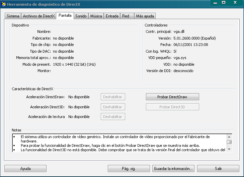
Task: Go to the Sonido tab
Action: [x=81, y=16]
